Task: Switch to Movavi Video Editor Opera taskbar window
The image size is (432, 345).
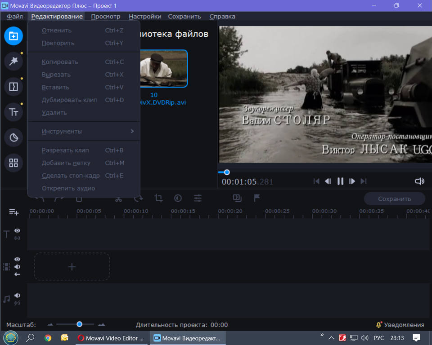Action: point(112,338)
